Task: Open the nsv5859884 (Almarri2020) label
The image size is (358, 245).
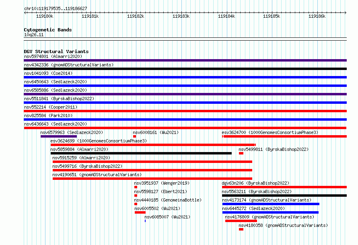Action: coord(79,149)
